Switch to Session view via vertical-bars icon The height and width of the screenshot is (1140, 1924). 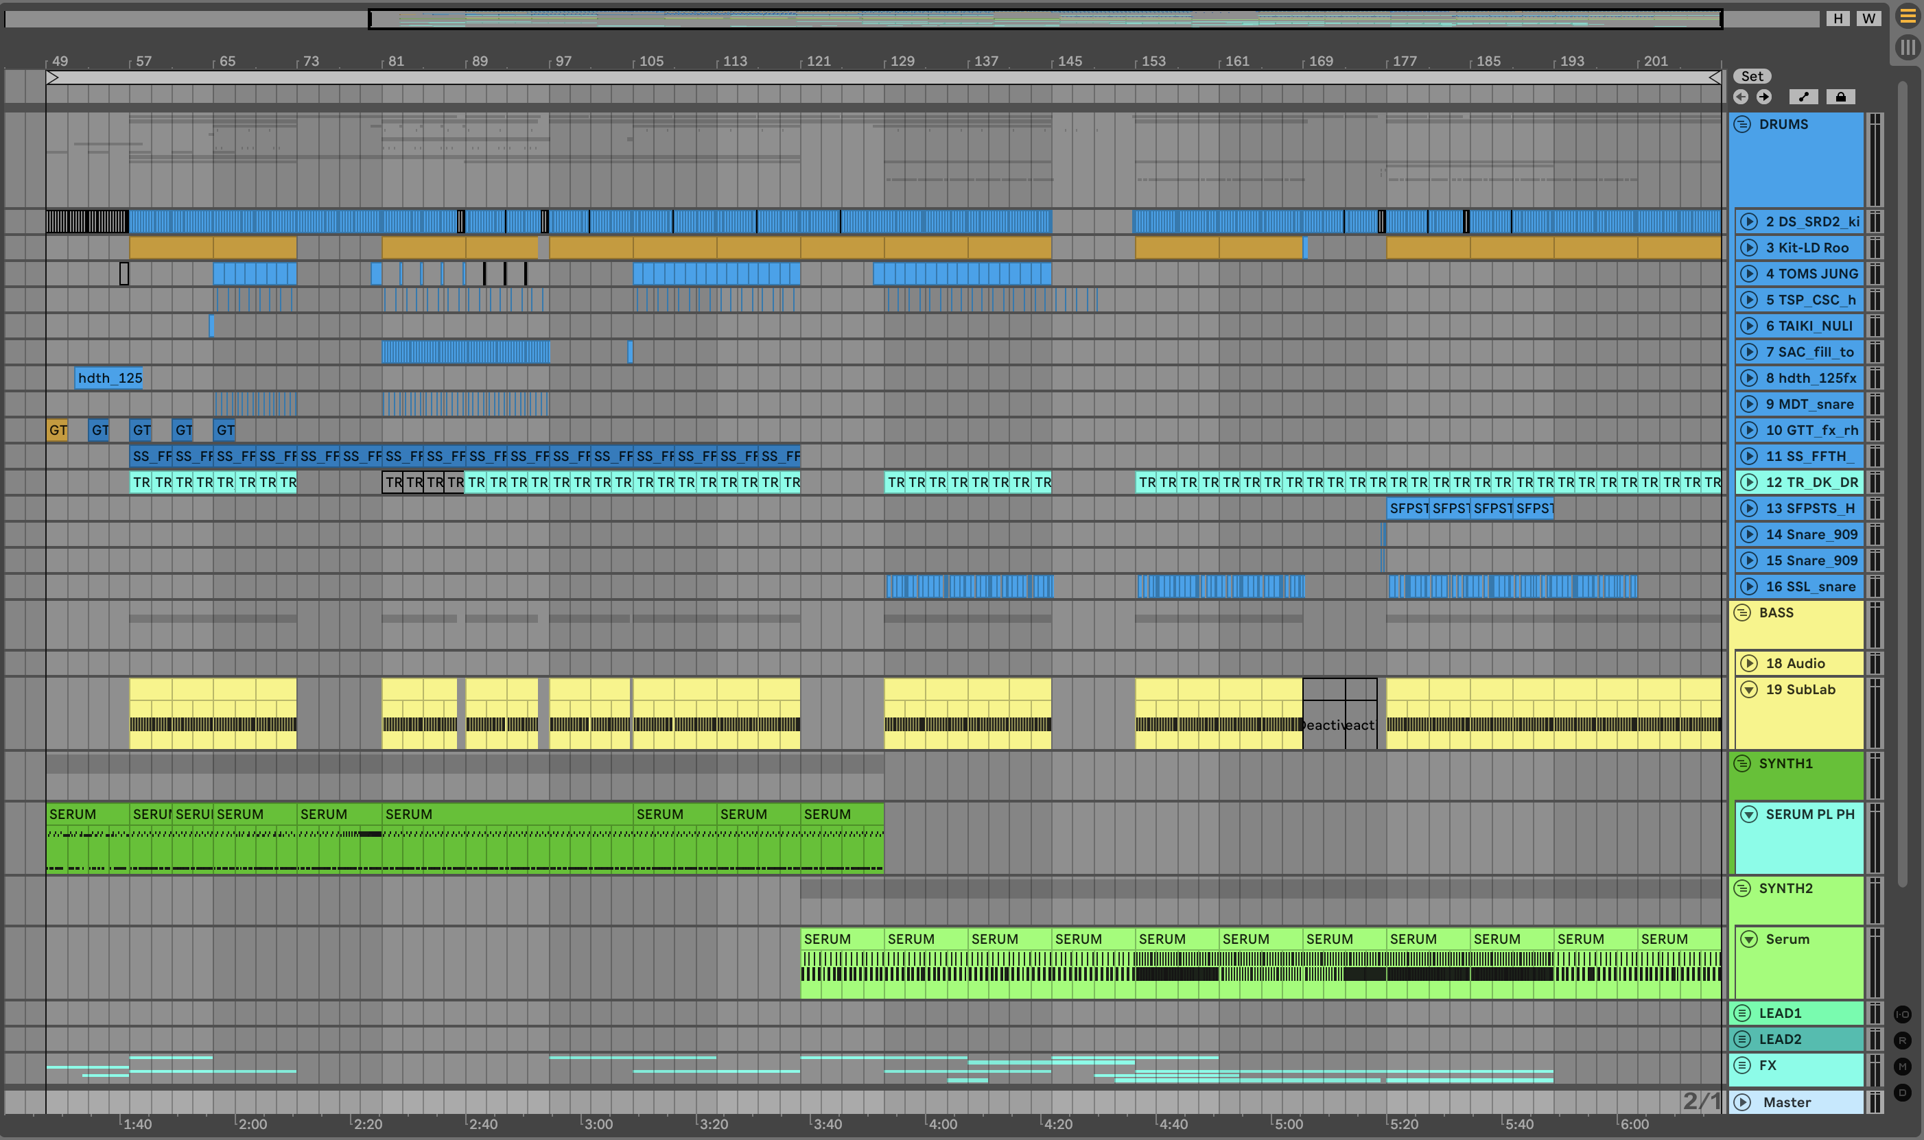click(x=1907, y=47)
